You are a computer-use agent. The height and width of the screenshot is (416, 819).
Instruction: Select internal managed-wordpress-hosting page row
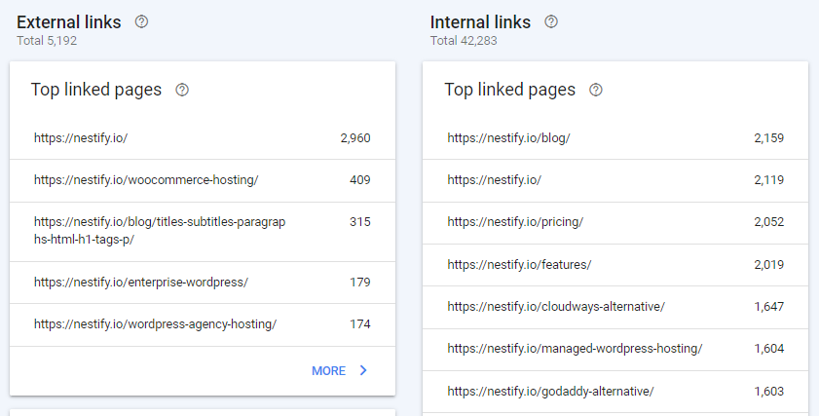[615, 349]
